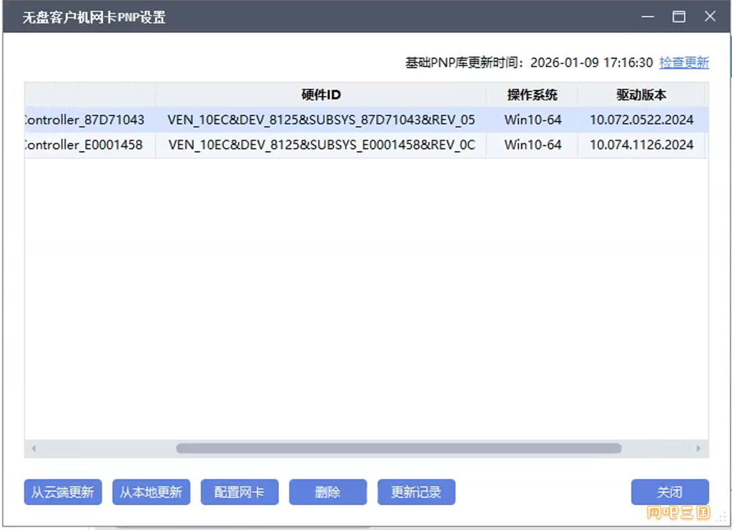
Task: Click the 删除 button
Action: point(327,491)
